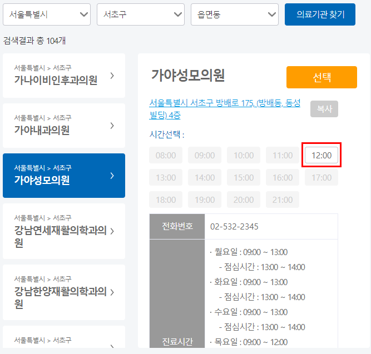
Task: Choose the 12:00 time slot
Action: click(x=321, y=156)
